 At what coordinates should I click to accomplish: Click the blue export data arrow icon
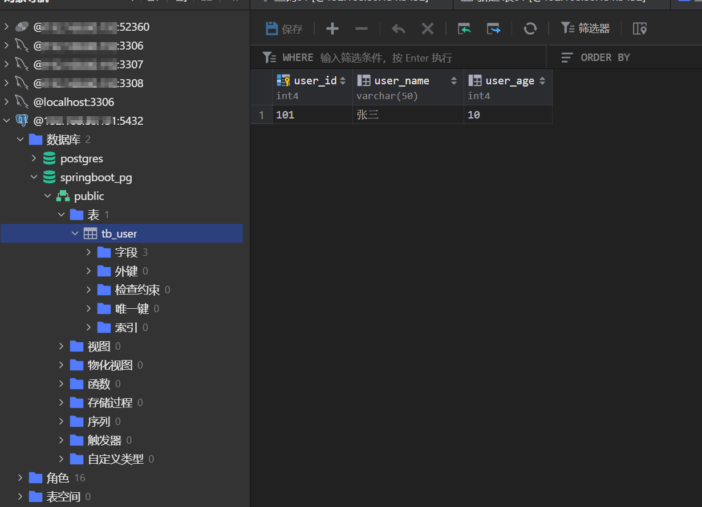click(x=494, y=28)
